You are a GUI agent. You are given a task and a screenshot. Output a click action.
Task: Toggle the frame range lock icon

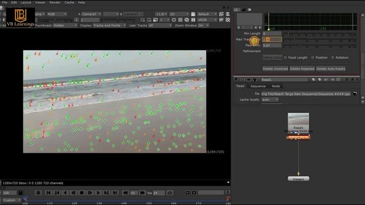point(21,192)
